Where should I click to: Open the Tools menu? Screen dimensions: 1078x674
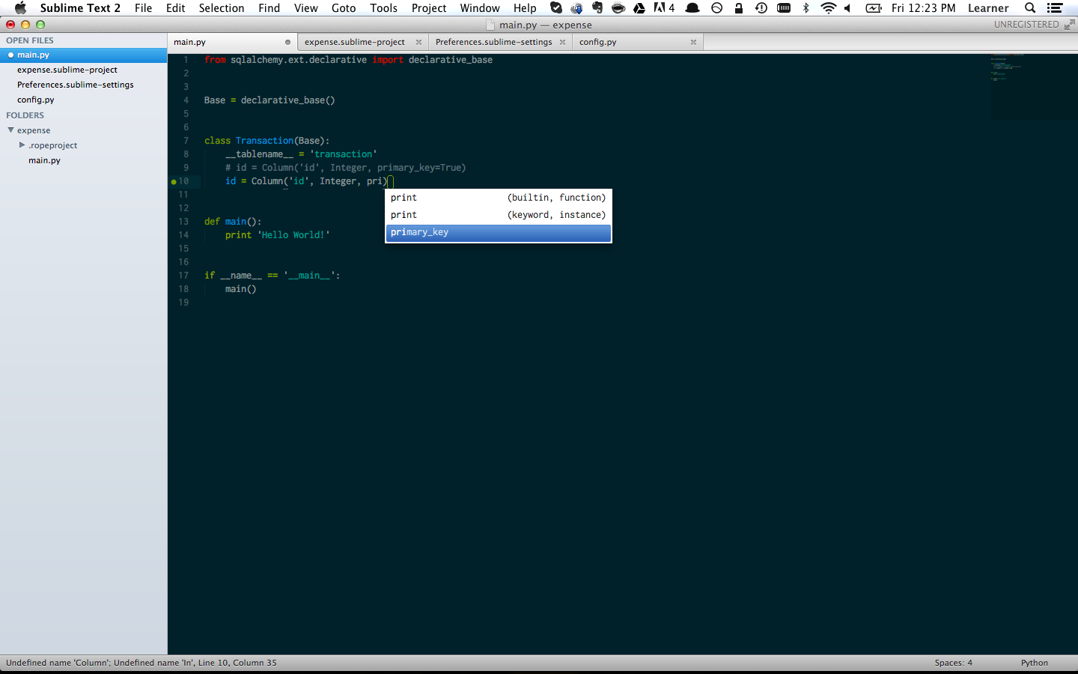click(384, 8)
